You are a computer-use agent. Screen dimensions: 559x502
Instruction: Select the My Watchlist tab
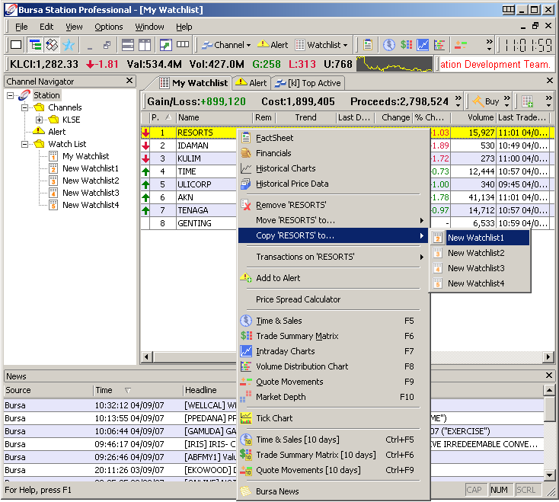click(x=193, y=83)
